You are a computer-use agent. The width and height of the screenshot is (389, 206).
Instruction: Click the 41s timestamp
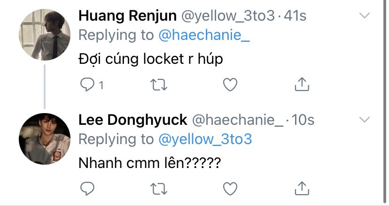click(296, 16)
